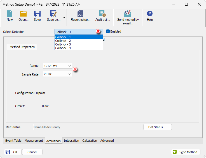Choose Colibrick - 2 from detector list
The height and width of the screenshot is (158, 206).
pyautogui.click(x=79, y=41)
